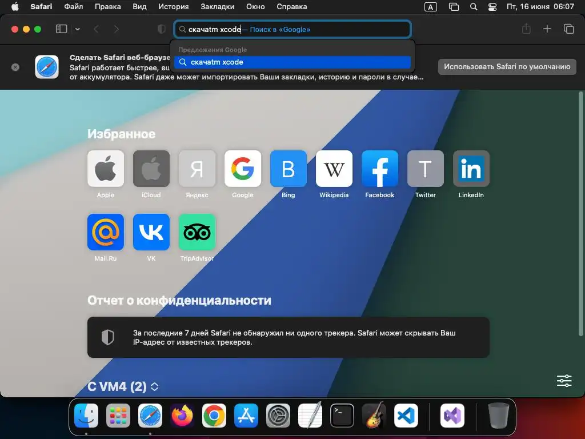Viewport: 585px width, 439px height.
Task: Open the Файл menu
Action: (x=74, y=7)
